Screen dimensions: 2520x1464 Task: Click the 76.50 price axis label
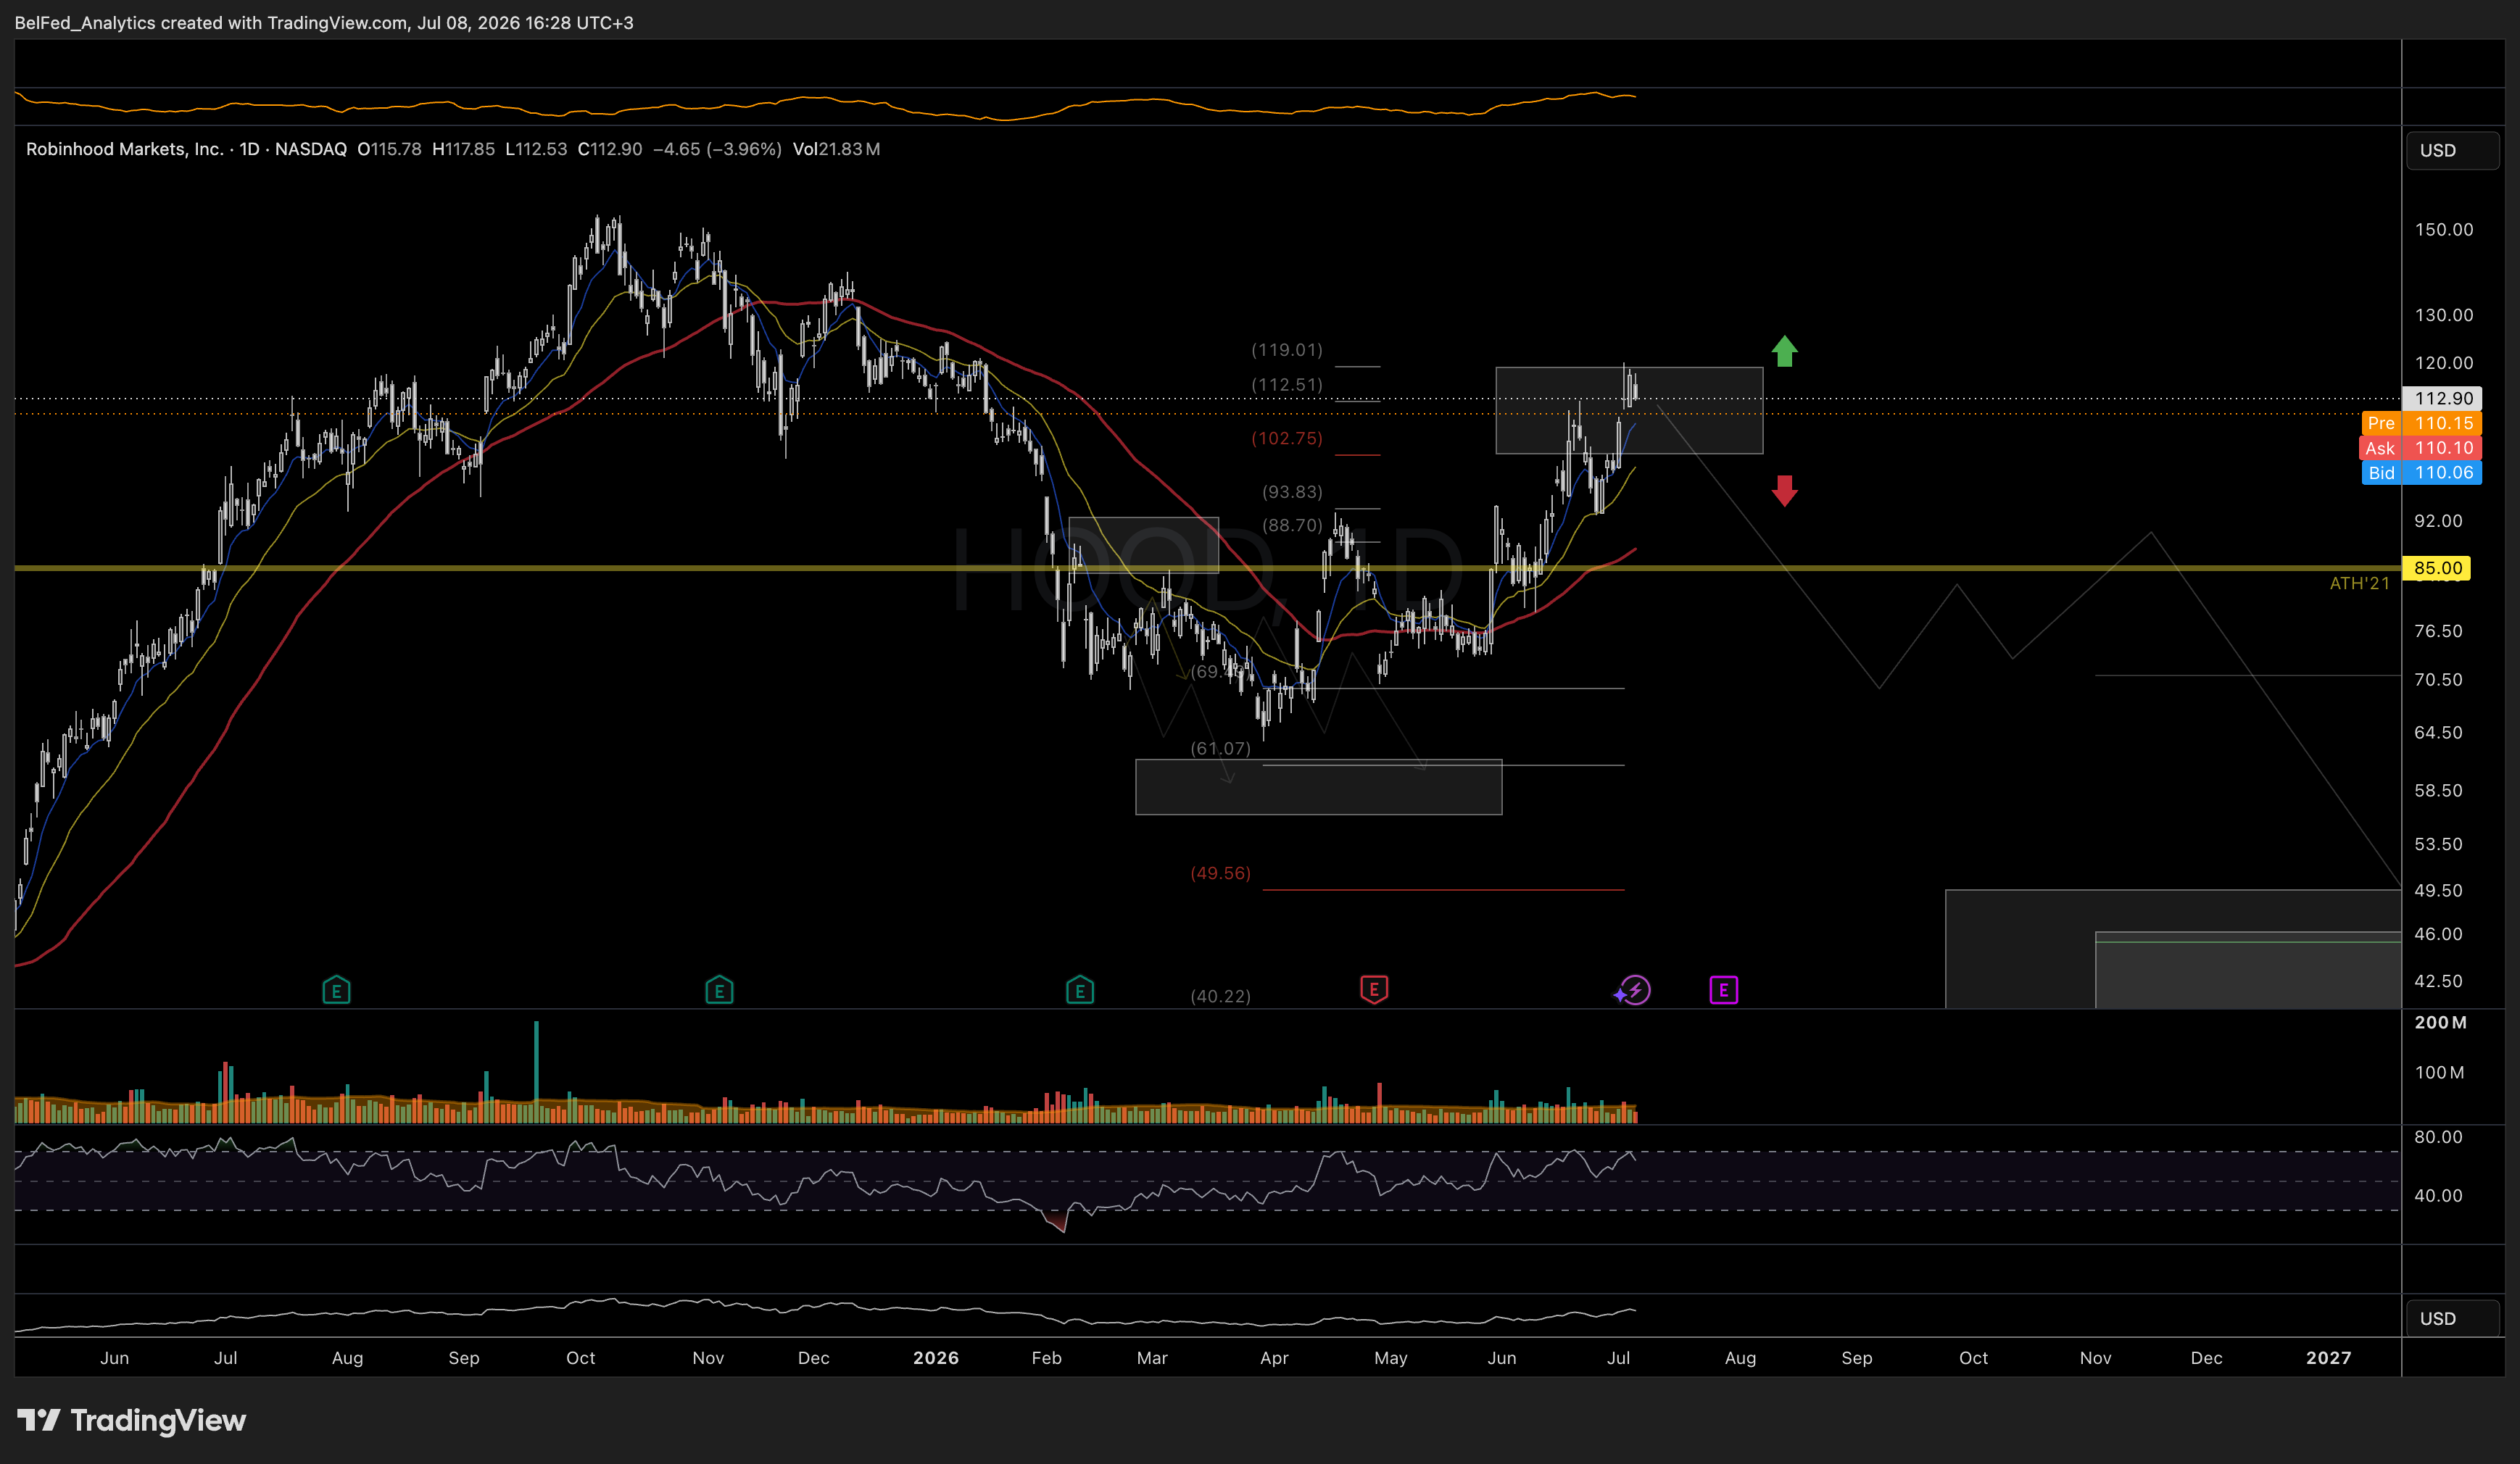pyautogui.click(x=2438, y=631)
